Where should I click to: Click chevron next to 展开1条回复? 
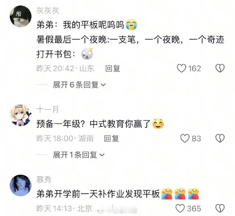coord(102,155)
